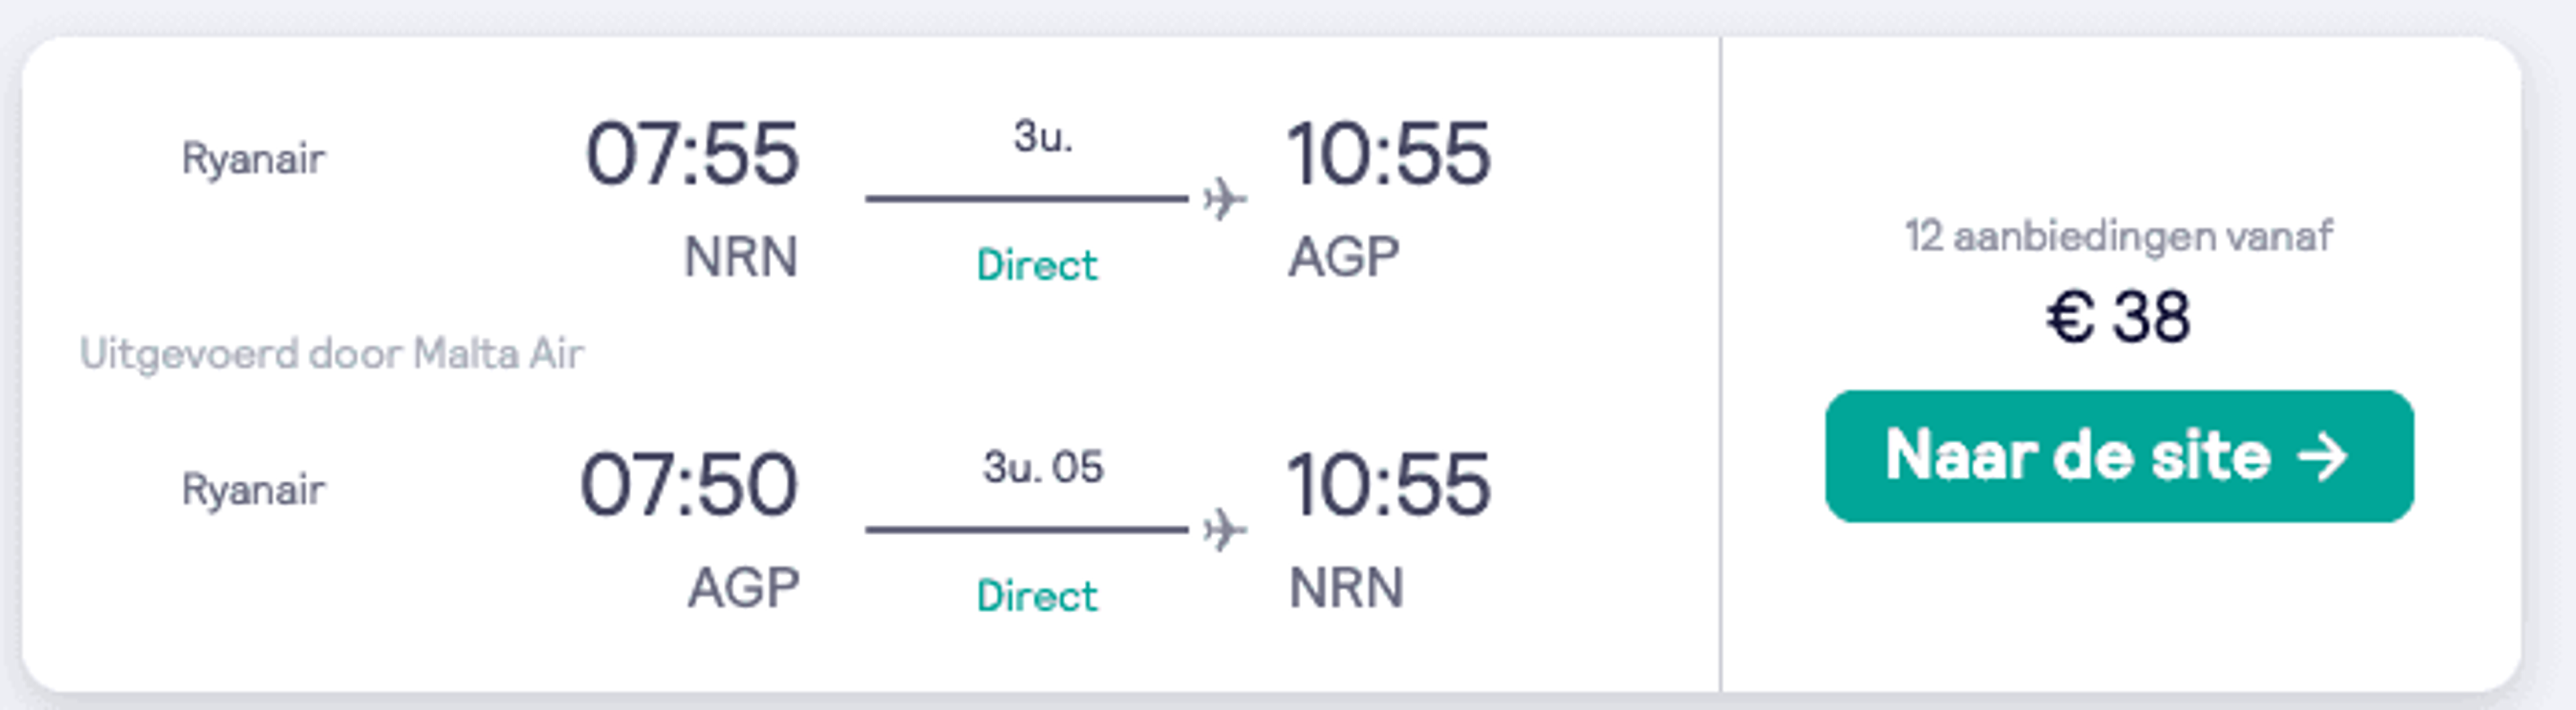Click the return 10:55 arrival time
Screen dimensions: 2576x710
pyautogui.click(x=1389, y=485)
